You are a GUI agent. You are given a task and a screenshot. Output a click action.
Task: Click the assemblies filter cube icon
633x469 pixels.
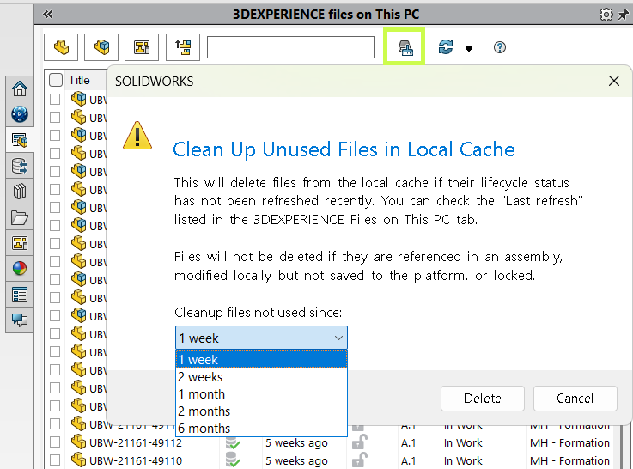point(101,47)
